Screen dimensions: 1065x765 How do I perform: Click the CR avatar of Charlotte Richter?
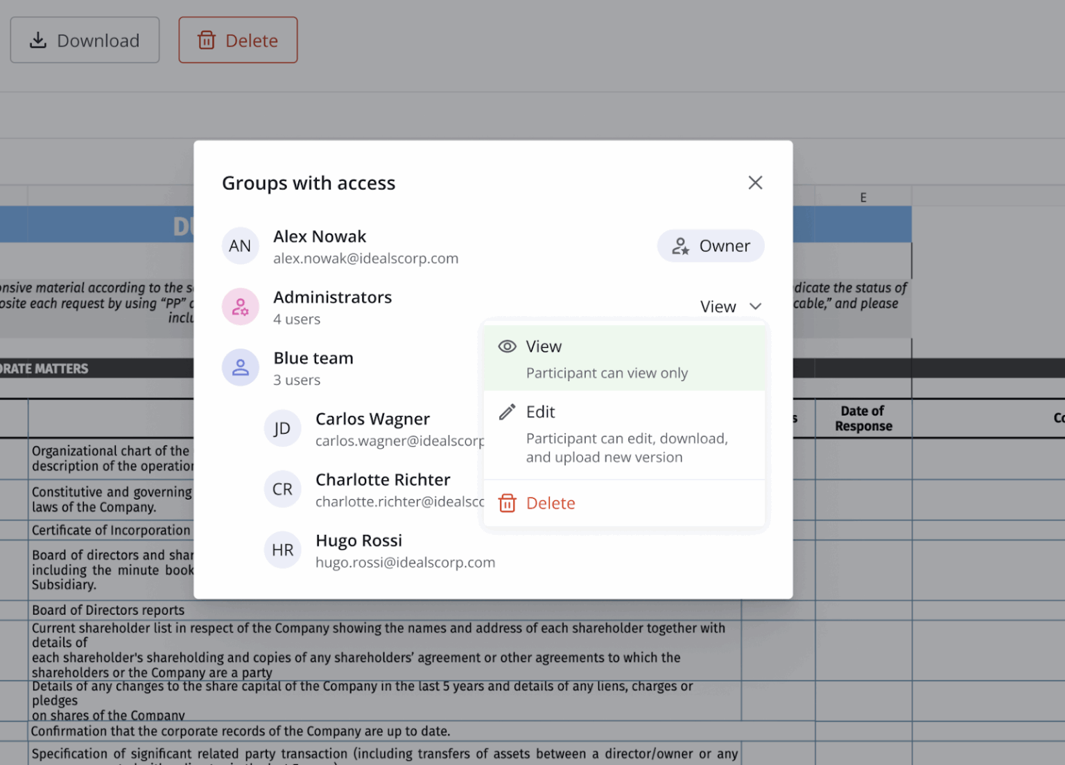point(282,489)
